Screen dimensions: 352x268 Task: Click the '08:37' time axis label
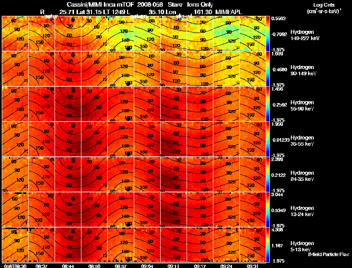tap(41, 266)
